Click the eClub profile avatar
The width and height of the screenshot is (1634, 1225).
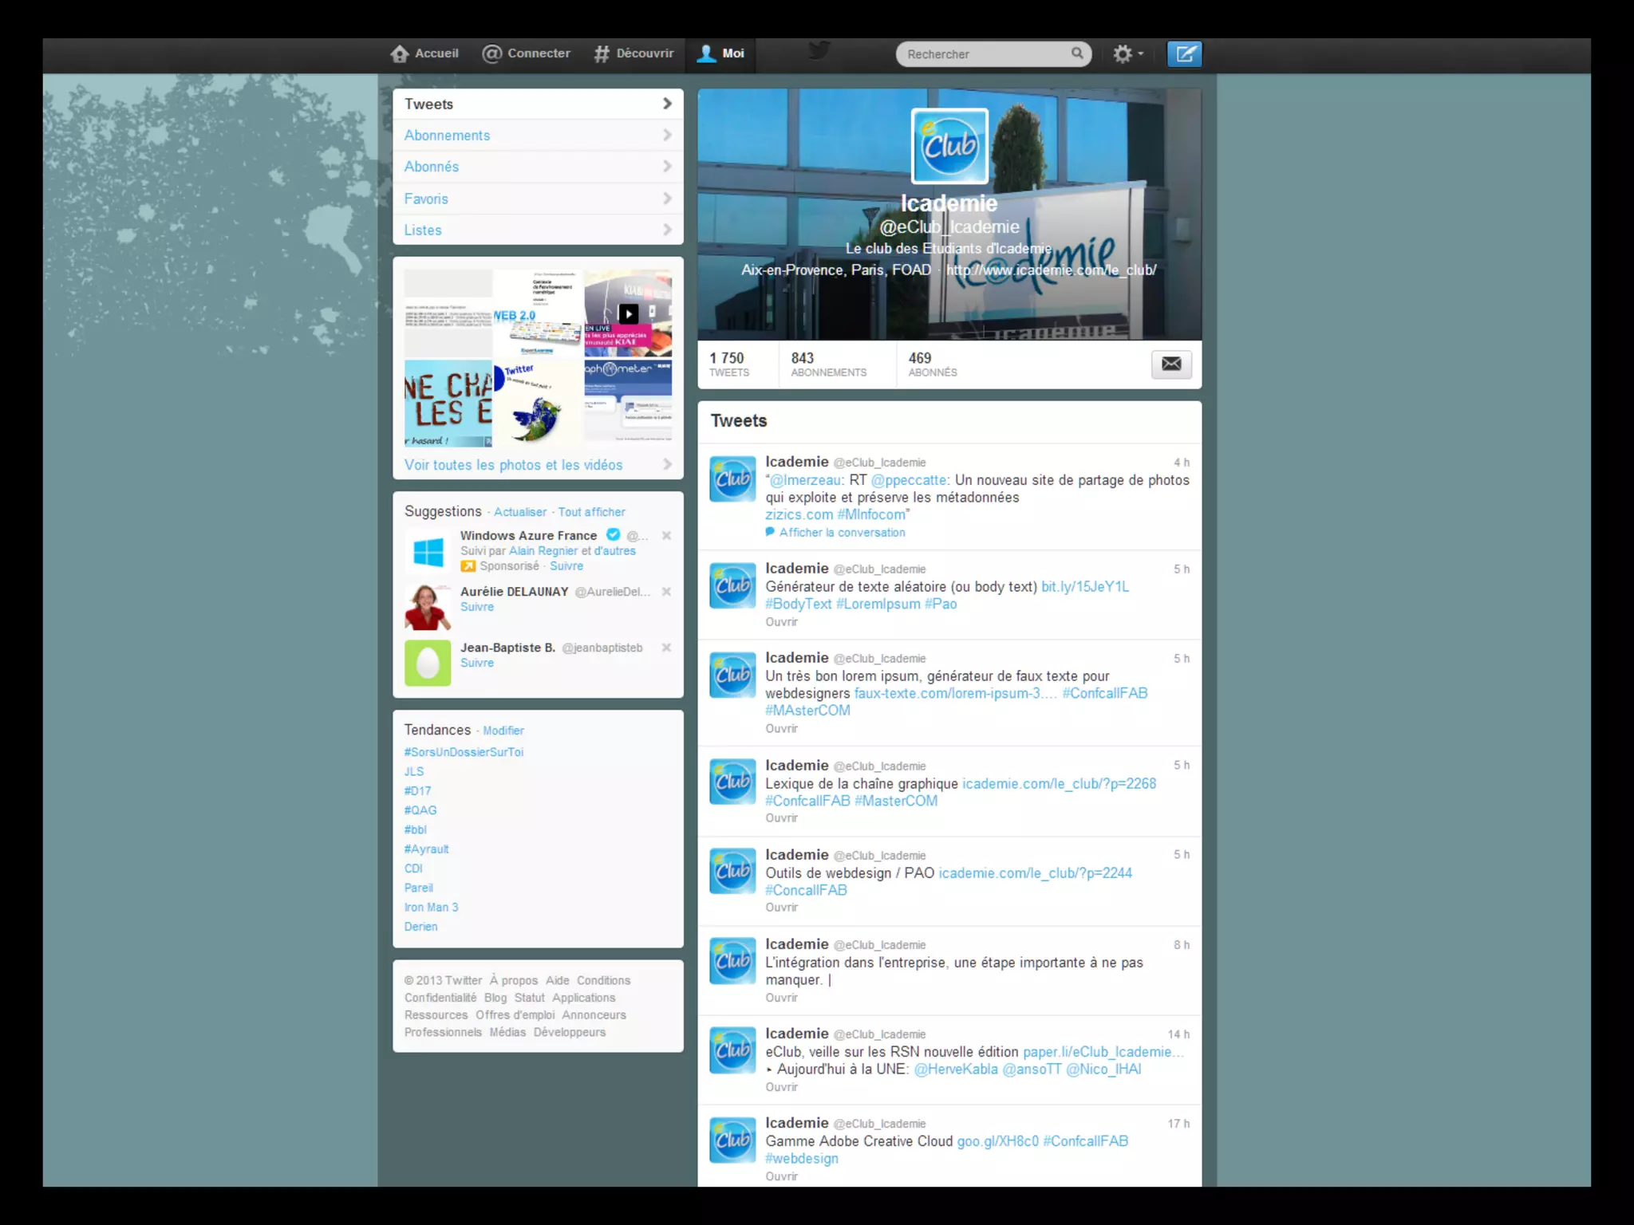click(949, 146)
